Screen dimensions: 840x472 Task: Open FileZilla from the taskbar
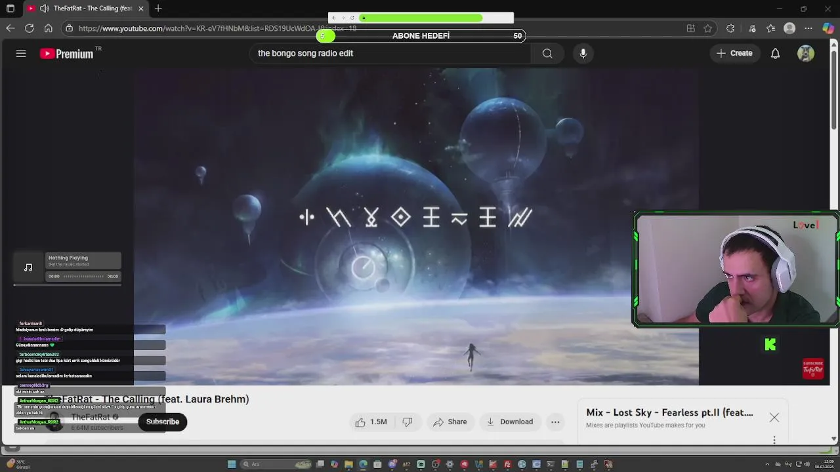point(507,464)
